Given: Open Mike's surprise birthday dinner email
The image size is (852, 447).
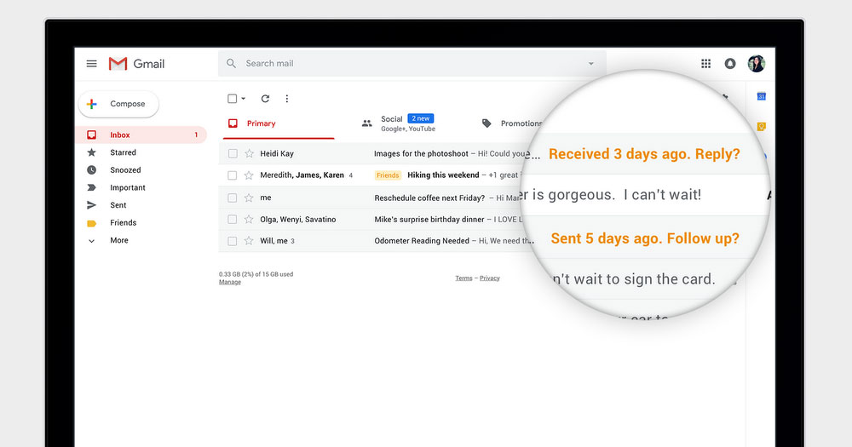Looking at the screenshot, I should 429,220.
